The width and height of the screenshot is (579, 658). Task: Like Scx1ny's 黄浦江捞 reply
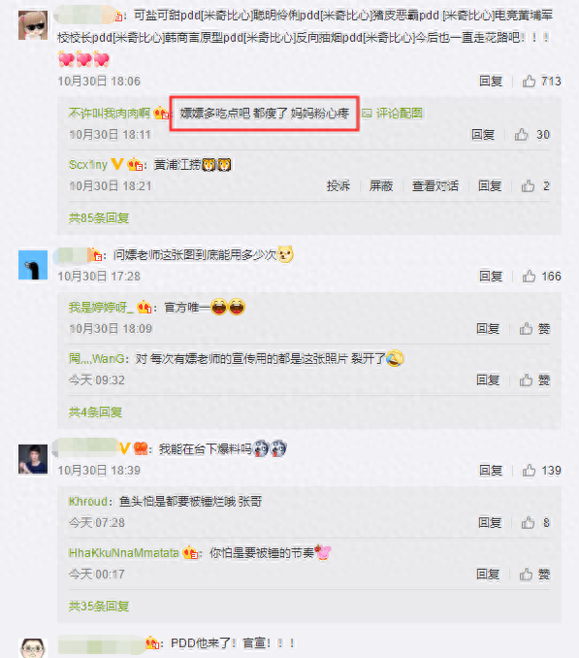pos(535,186)
